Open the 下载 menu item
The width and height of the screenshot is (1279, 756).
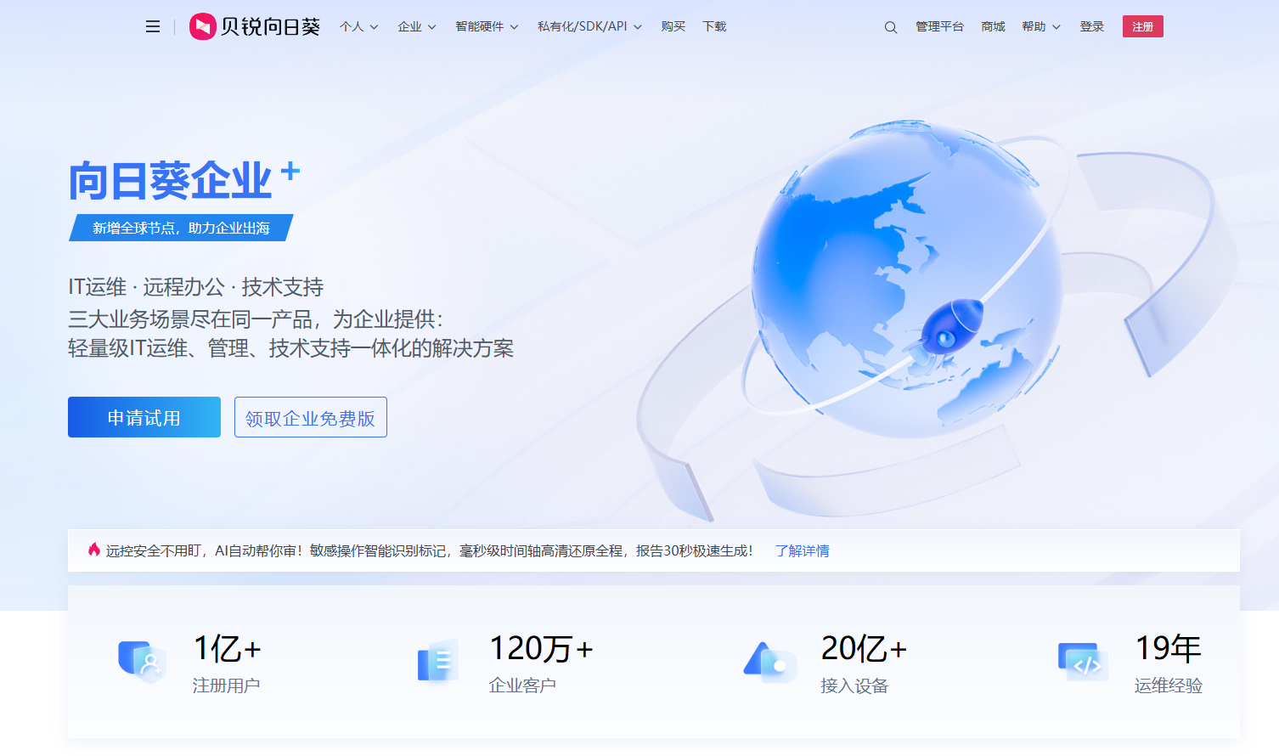tap(714, 26)
